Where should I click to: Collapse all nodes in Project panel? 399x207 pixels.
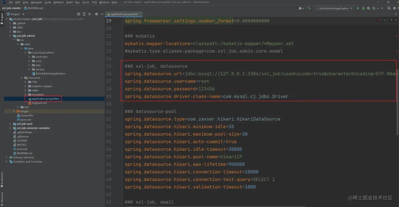click(x=89, y=14)
